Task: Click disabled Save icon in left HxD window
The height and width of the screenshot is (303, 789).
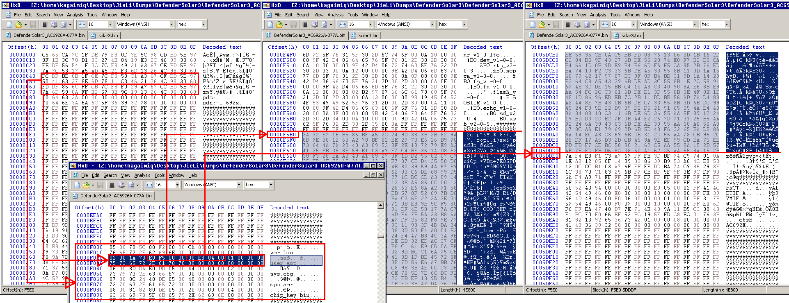Action: click(33, 25)
